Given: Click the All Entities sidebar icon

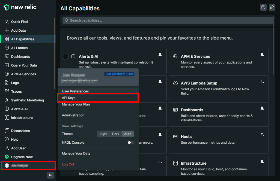Looking at the screenshot, I should pyautogui.click(x=7, y=48).
